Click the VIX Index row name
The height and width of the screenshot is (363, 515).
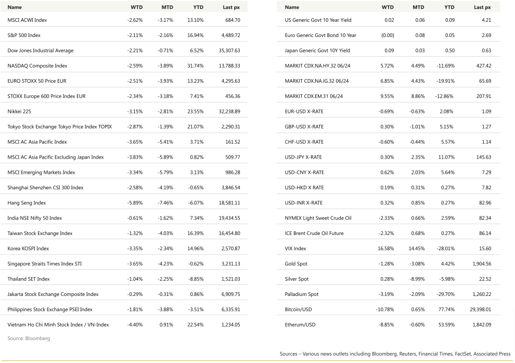coord(295,249)
